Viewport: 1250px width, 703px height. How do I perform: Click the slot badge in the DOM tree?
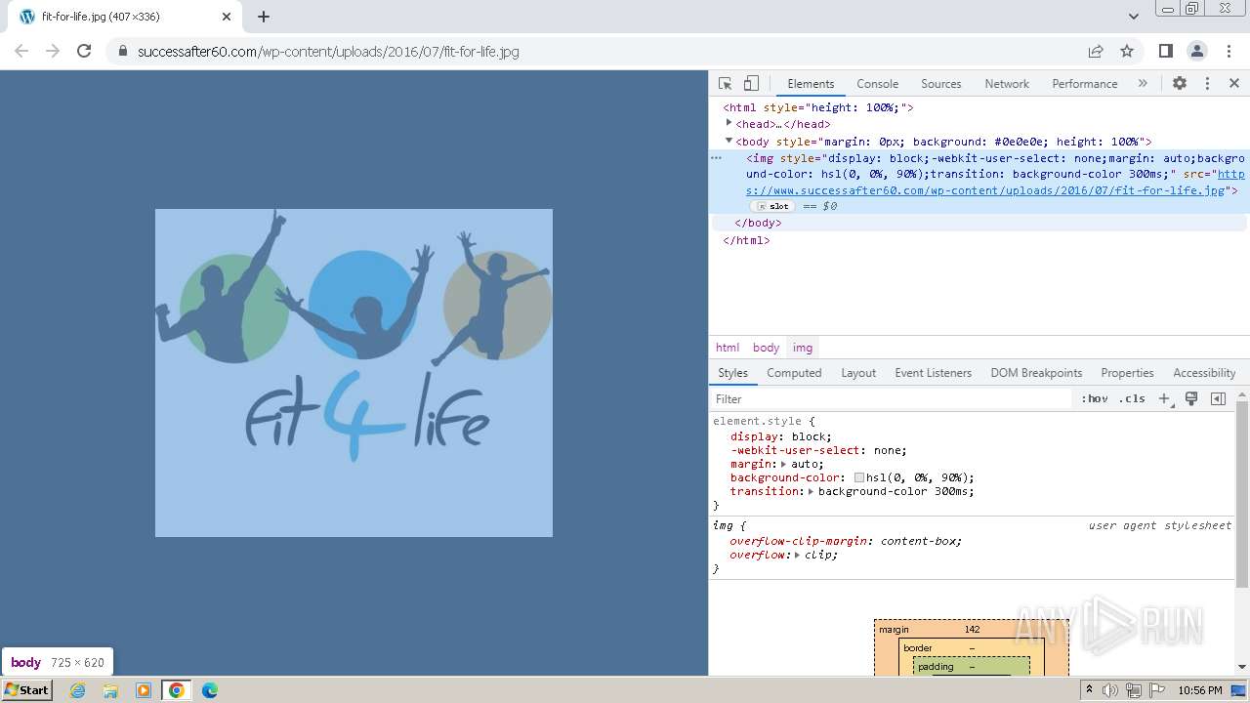pyautogui.click(x=772, y=207)
